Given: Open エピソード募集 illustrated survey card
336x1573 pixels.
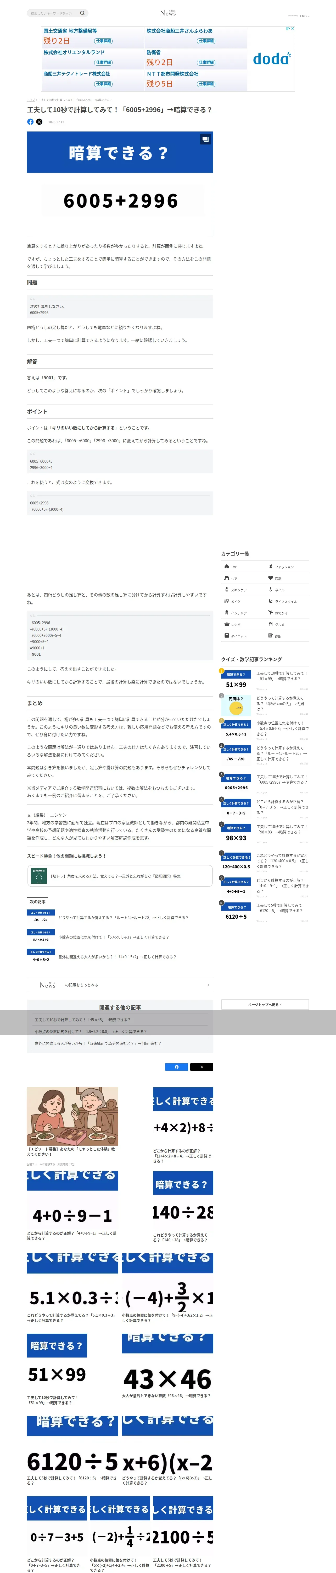Looking at the screenshot, I should click(72, 1126).
